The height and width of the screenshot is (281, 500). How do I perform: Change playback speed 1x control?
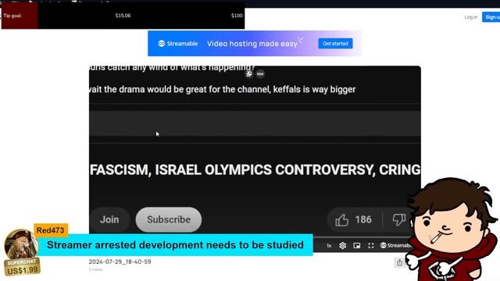point(329,246)
